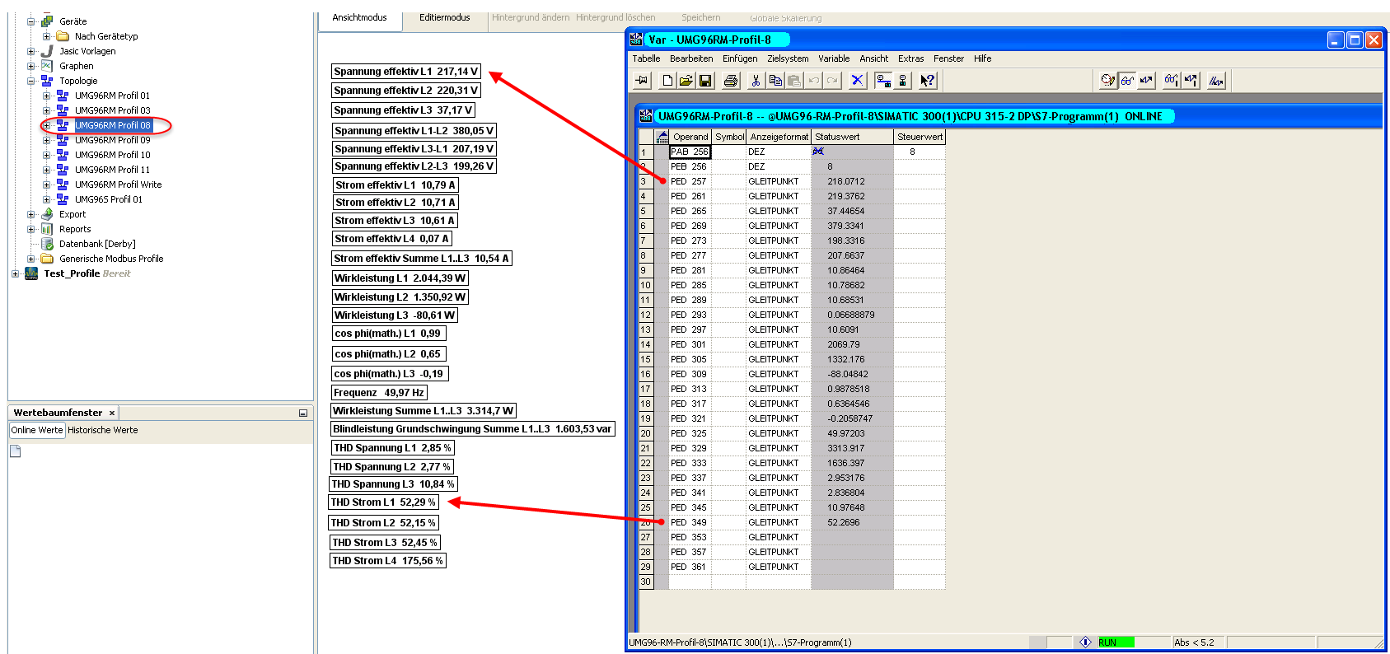Click the Copy icon in the toolbar
The width and height of the screenshot is (1390, 654).
coord(775,81)
